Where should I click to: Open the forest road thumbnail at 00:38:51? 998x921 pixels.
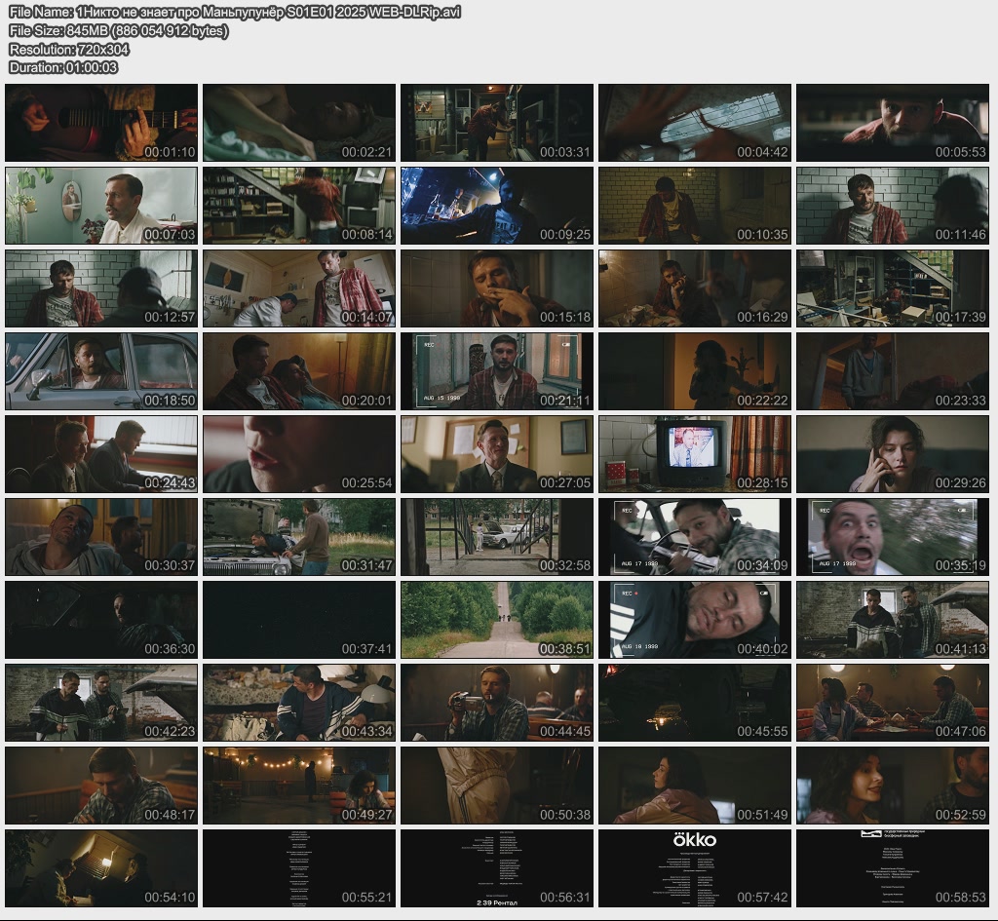click(496, 620)
